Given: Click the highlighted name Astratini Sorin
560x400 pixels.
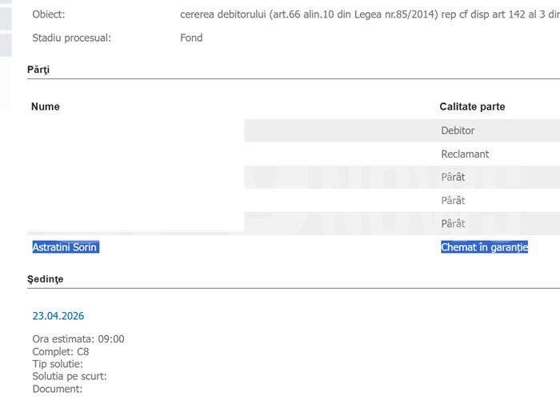Looking at the screenshot, I should point(65,247).
